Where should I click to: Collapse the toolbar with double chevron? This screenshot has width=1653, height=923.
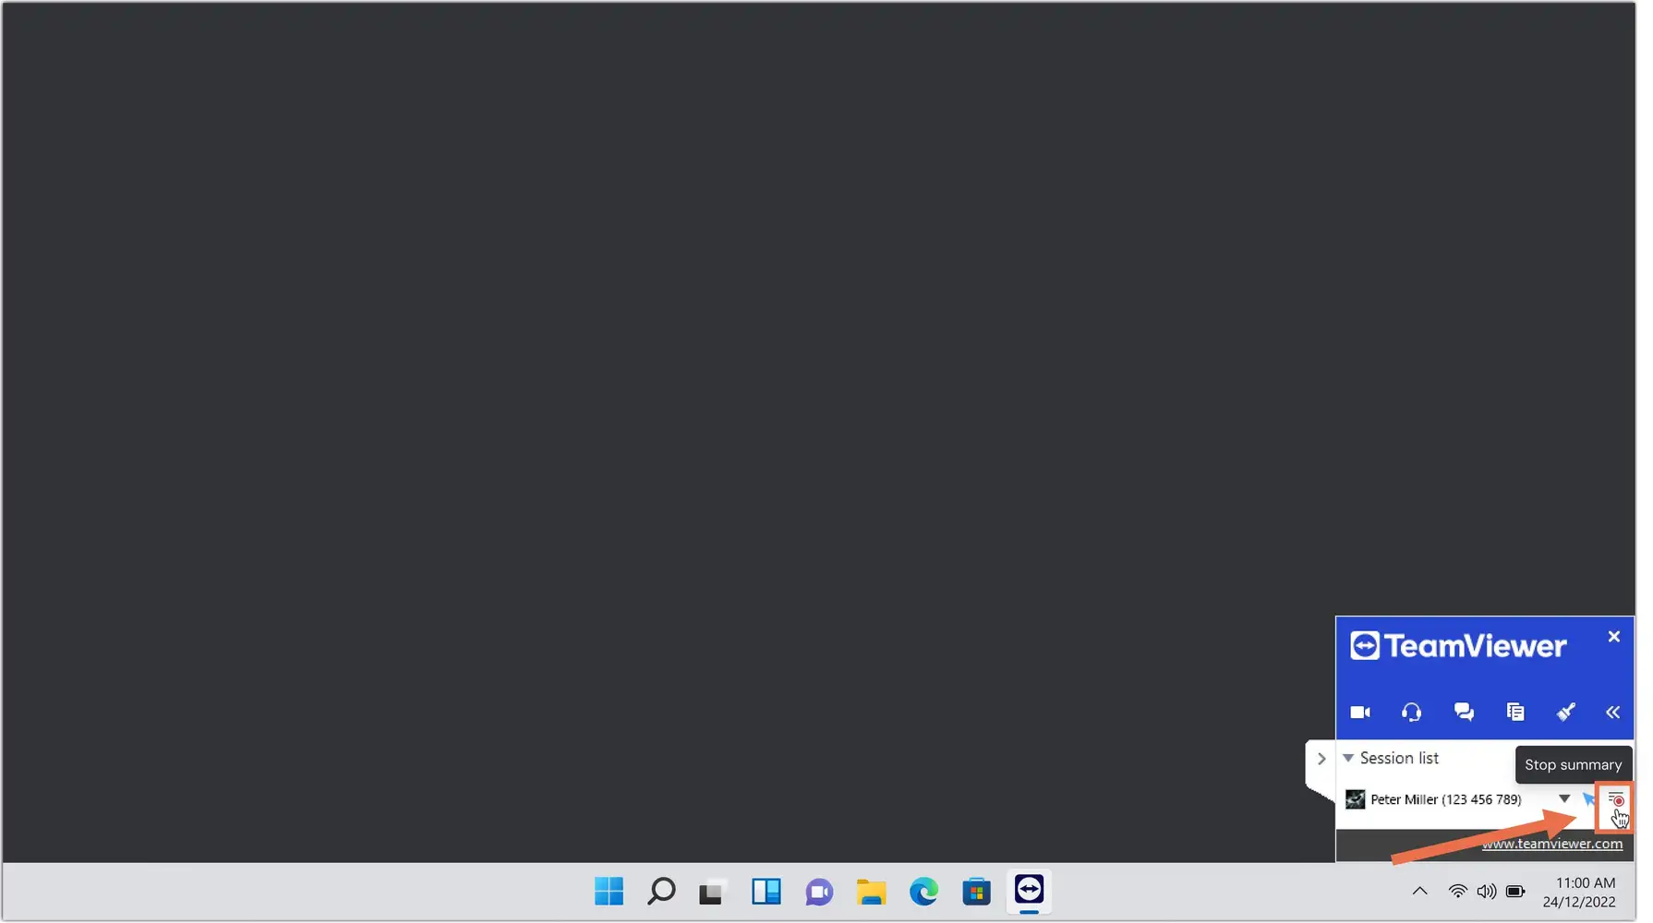(1612, 713)
